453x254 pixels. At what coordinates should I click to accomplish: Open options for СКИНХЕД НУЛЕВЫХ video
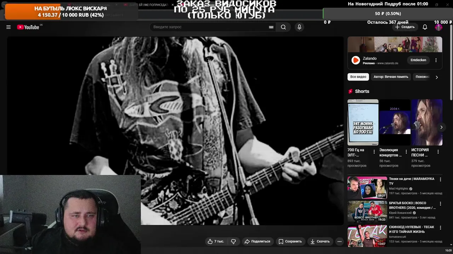tap(440, 228)
